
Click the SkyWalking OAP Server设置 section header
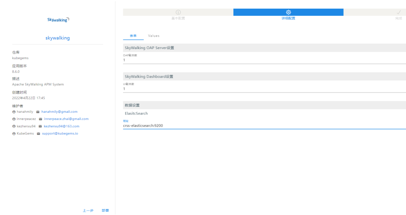[264, 48]
